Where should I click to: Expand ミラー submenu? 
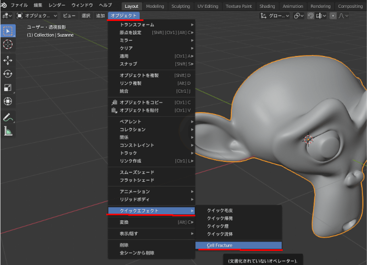click(151, 40)
